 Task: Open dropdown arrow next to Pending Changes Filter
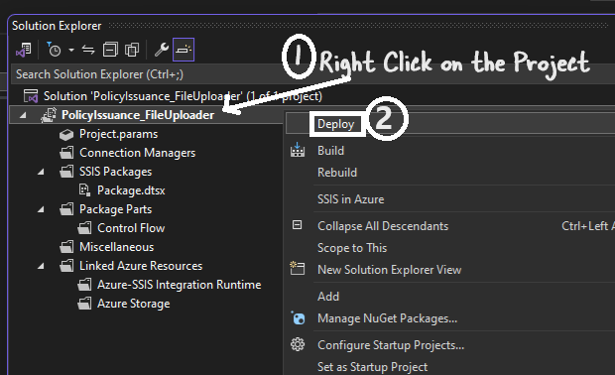point(71,50)
